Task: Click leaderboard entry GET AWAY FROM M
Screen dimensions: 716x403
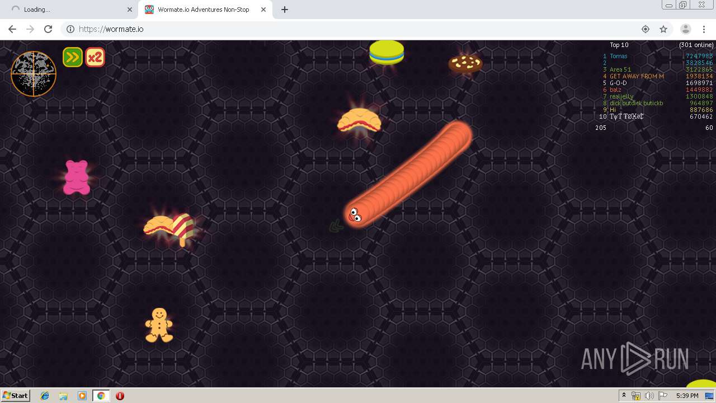Action: [637, 76]
